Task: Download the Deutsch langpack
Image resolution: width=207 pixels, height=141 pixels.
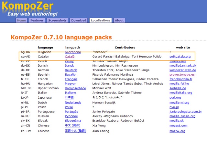Action: pos(71,70)
